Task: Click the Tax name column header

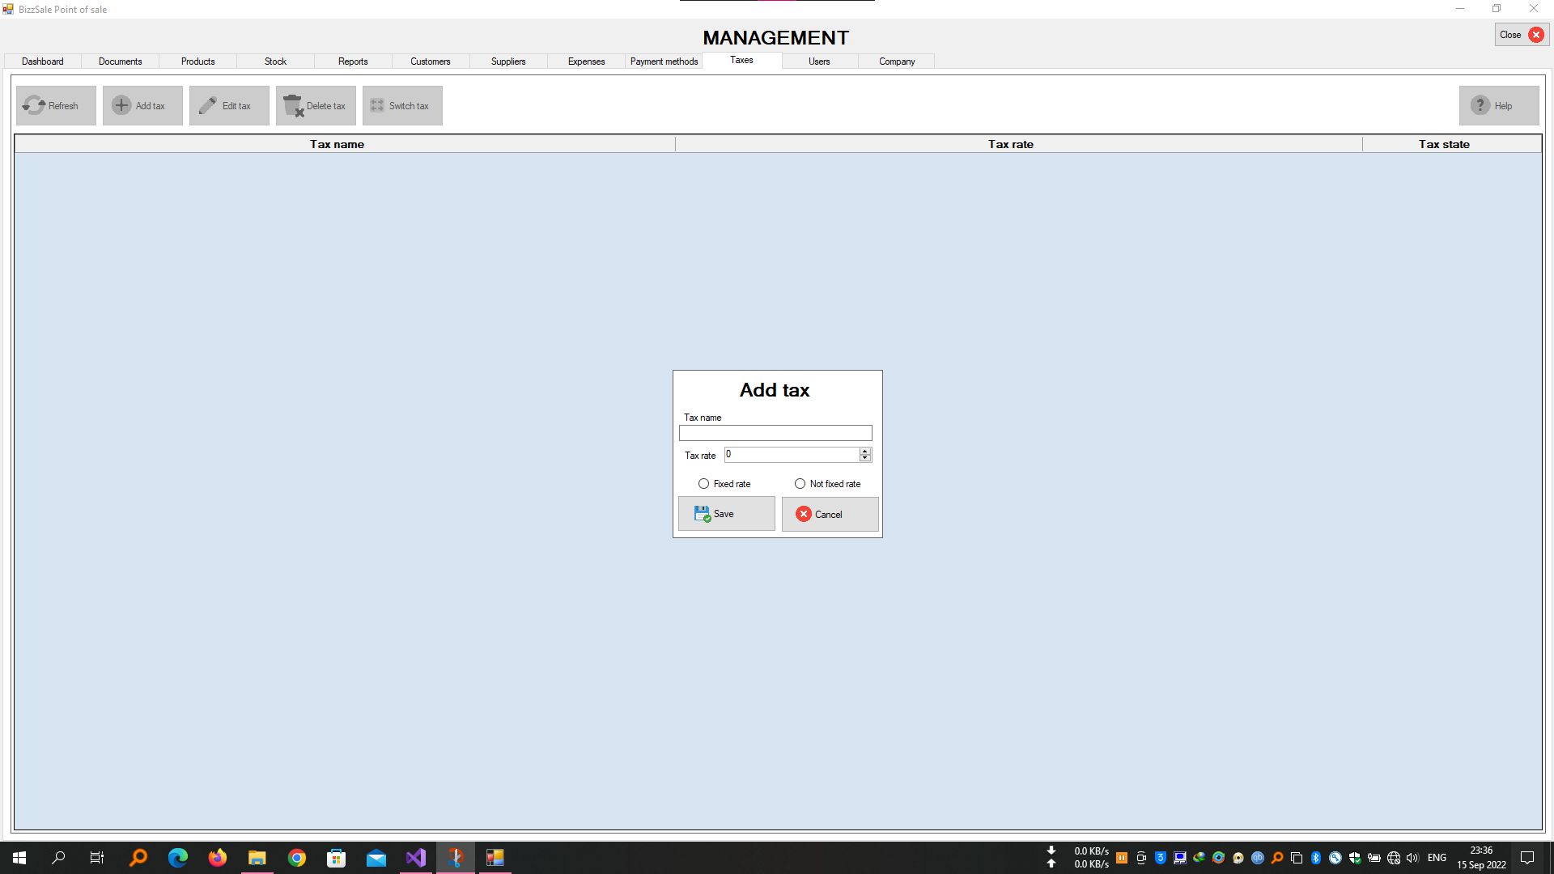Action: (x=337, y=144)
